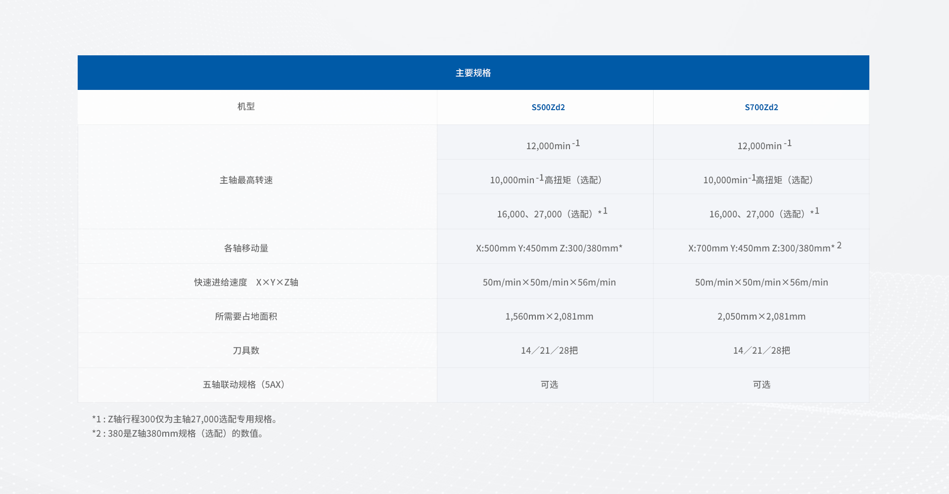Screen dimensions: 949x494
Task: Select 16,000、27,000（选配）cell under S500Zd2
Action: [545, 211]
